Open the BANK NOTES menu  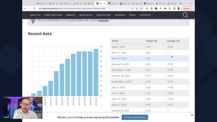click(x=86, y=15)
